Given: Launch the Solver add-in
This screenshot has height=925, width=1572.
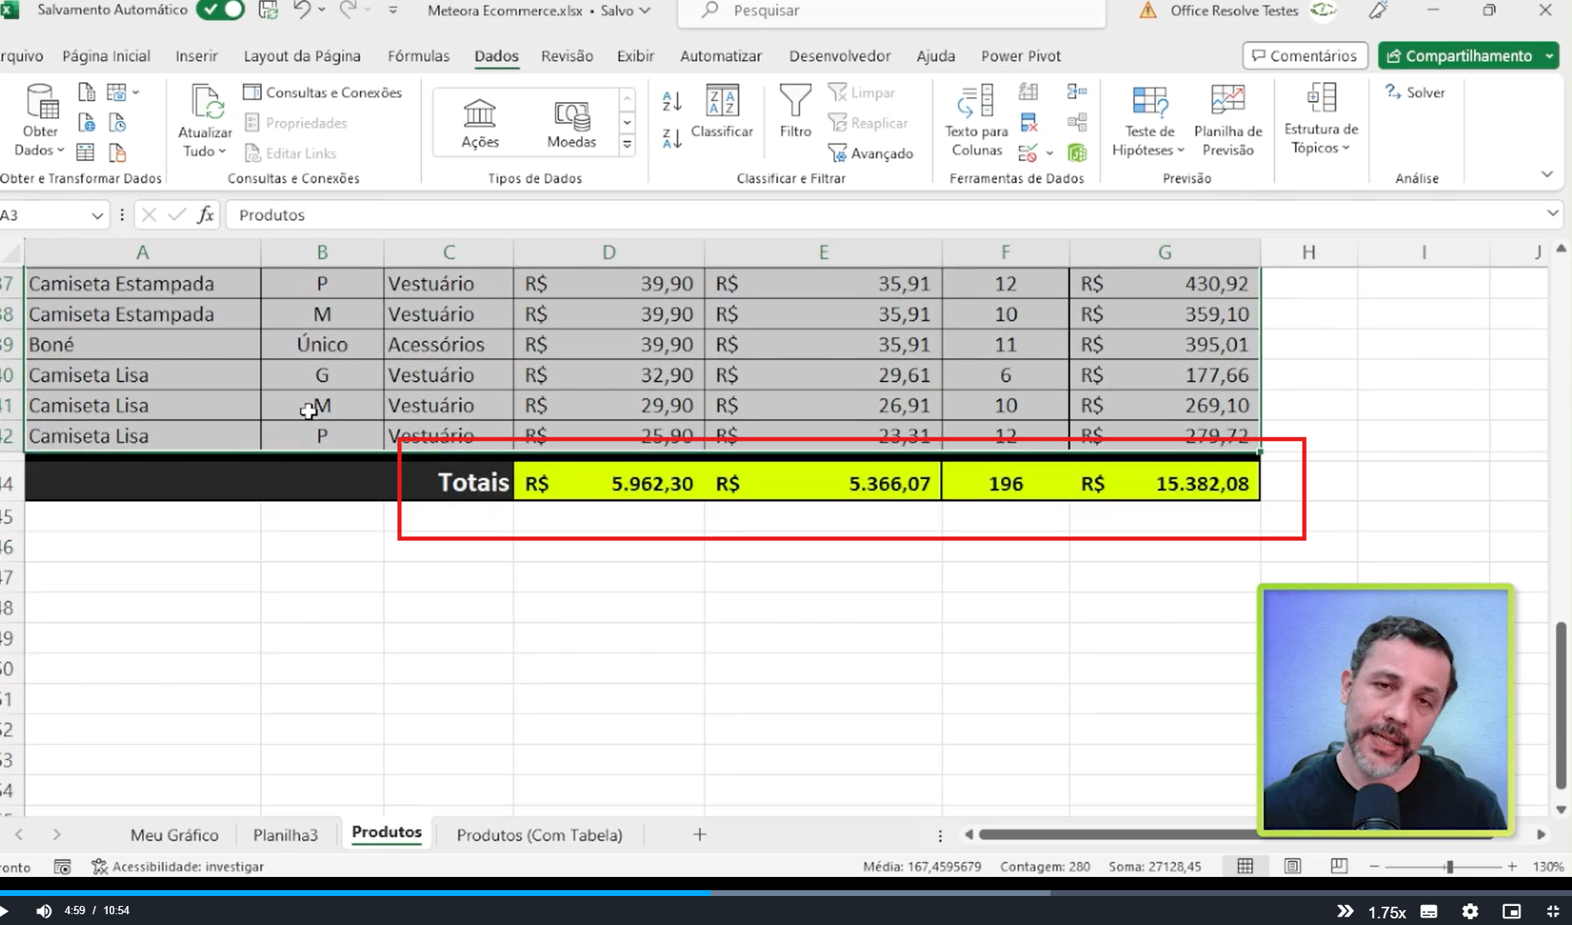Looking at the screenshot, I should pos(1414,92).
